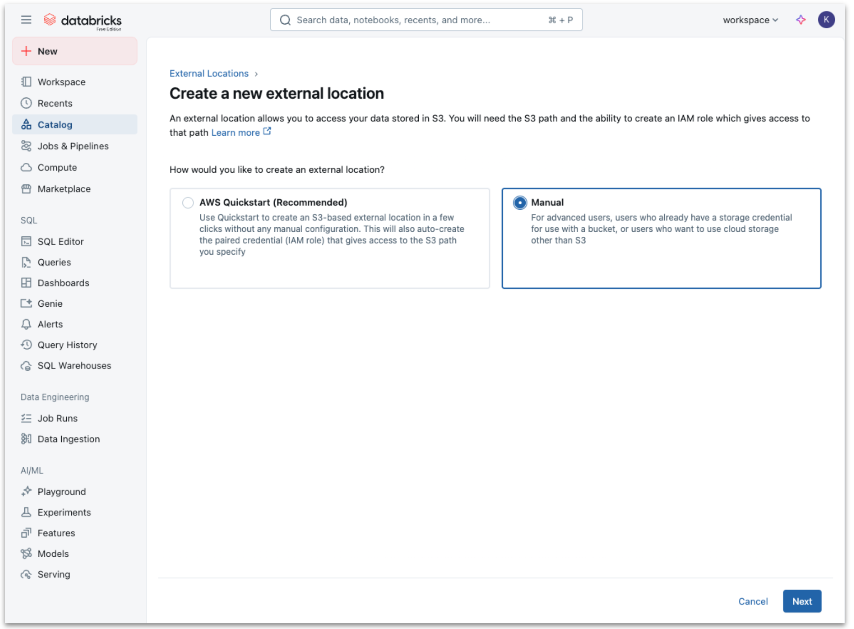Viewport: 854px width, 629px height.
Task: Open the Learn more link
Action: click(236, 132)
